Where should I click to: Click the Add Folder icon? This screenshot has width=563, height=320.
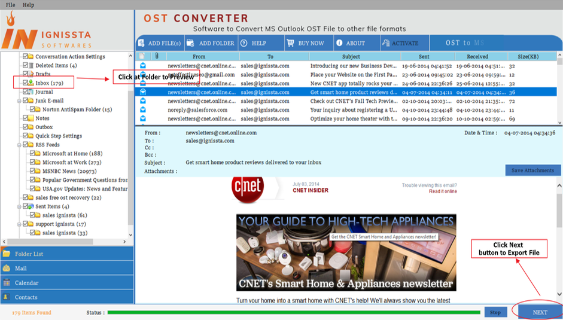click(x=190, y=43)
